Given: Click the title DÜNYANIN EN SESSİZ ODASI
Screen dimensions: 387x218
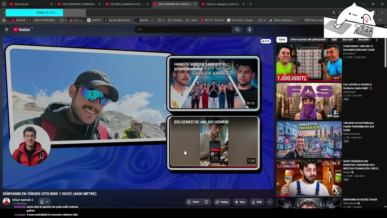Looking at the screenshot, I should tap(360, 200).
